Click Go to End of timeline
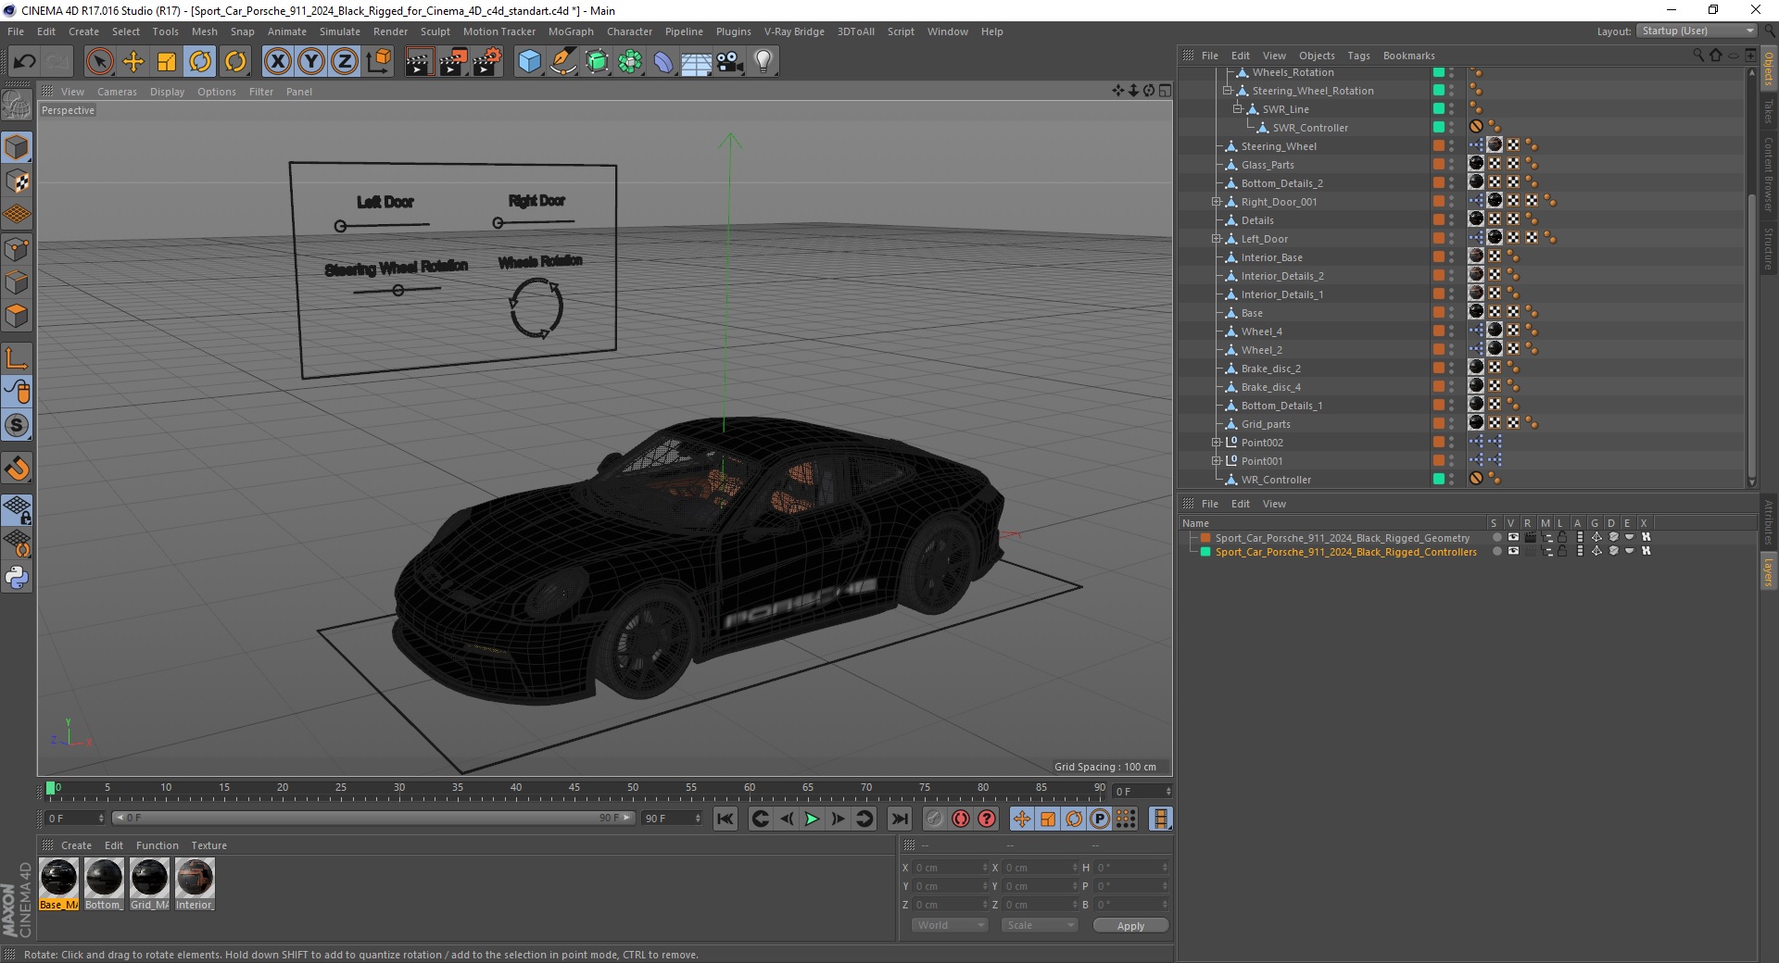The width and height of the screenshot is (1779, 963). point(899,819)
